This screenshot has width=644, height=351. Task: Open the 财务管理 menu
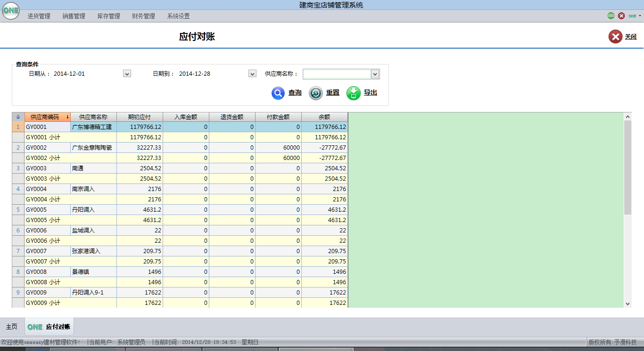point(143,16)
